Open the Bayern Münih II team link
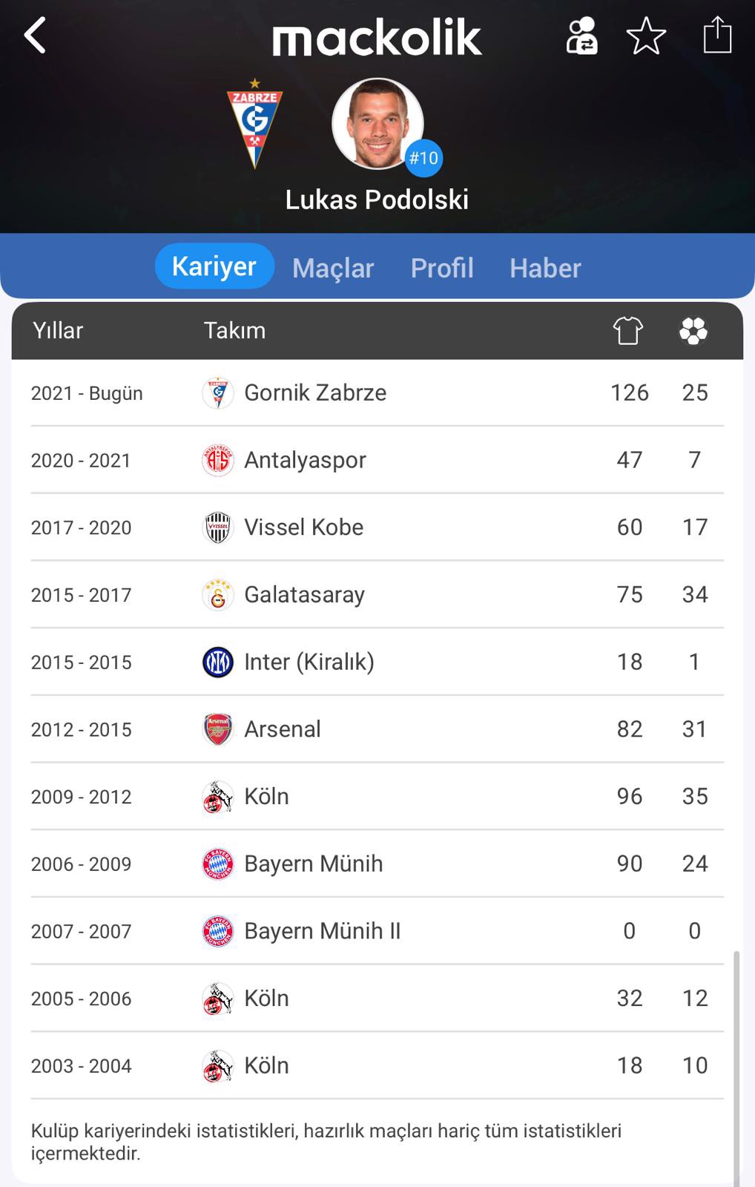Image resolution: width=755 pixels, height=1187 pixels. point(322,931)
